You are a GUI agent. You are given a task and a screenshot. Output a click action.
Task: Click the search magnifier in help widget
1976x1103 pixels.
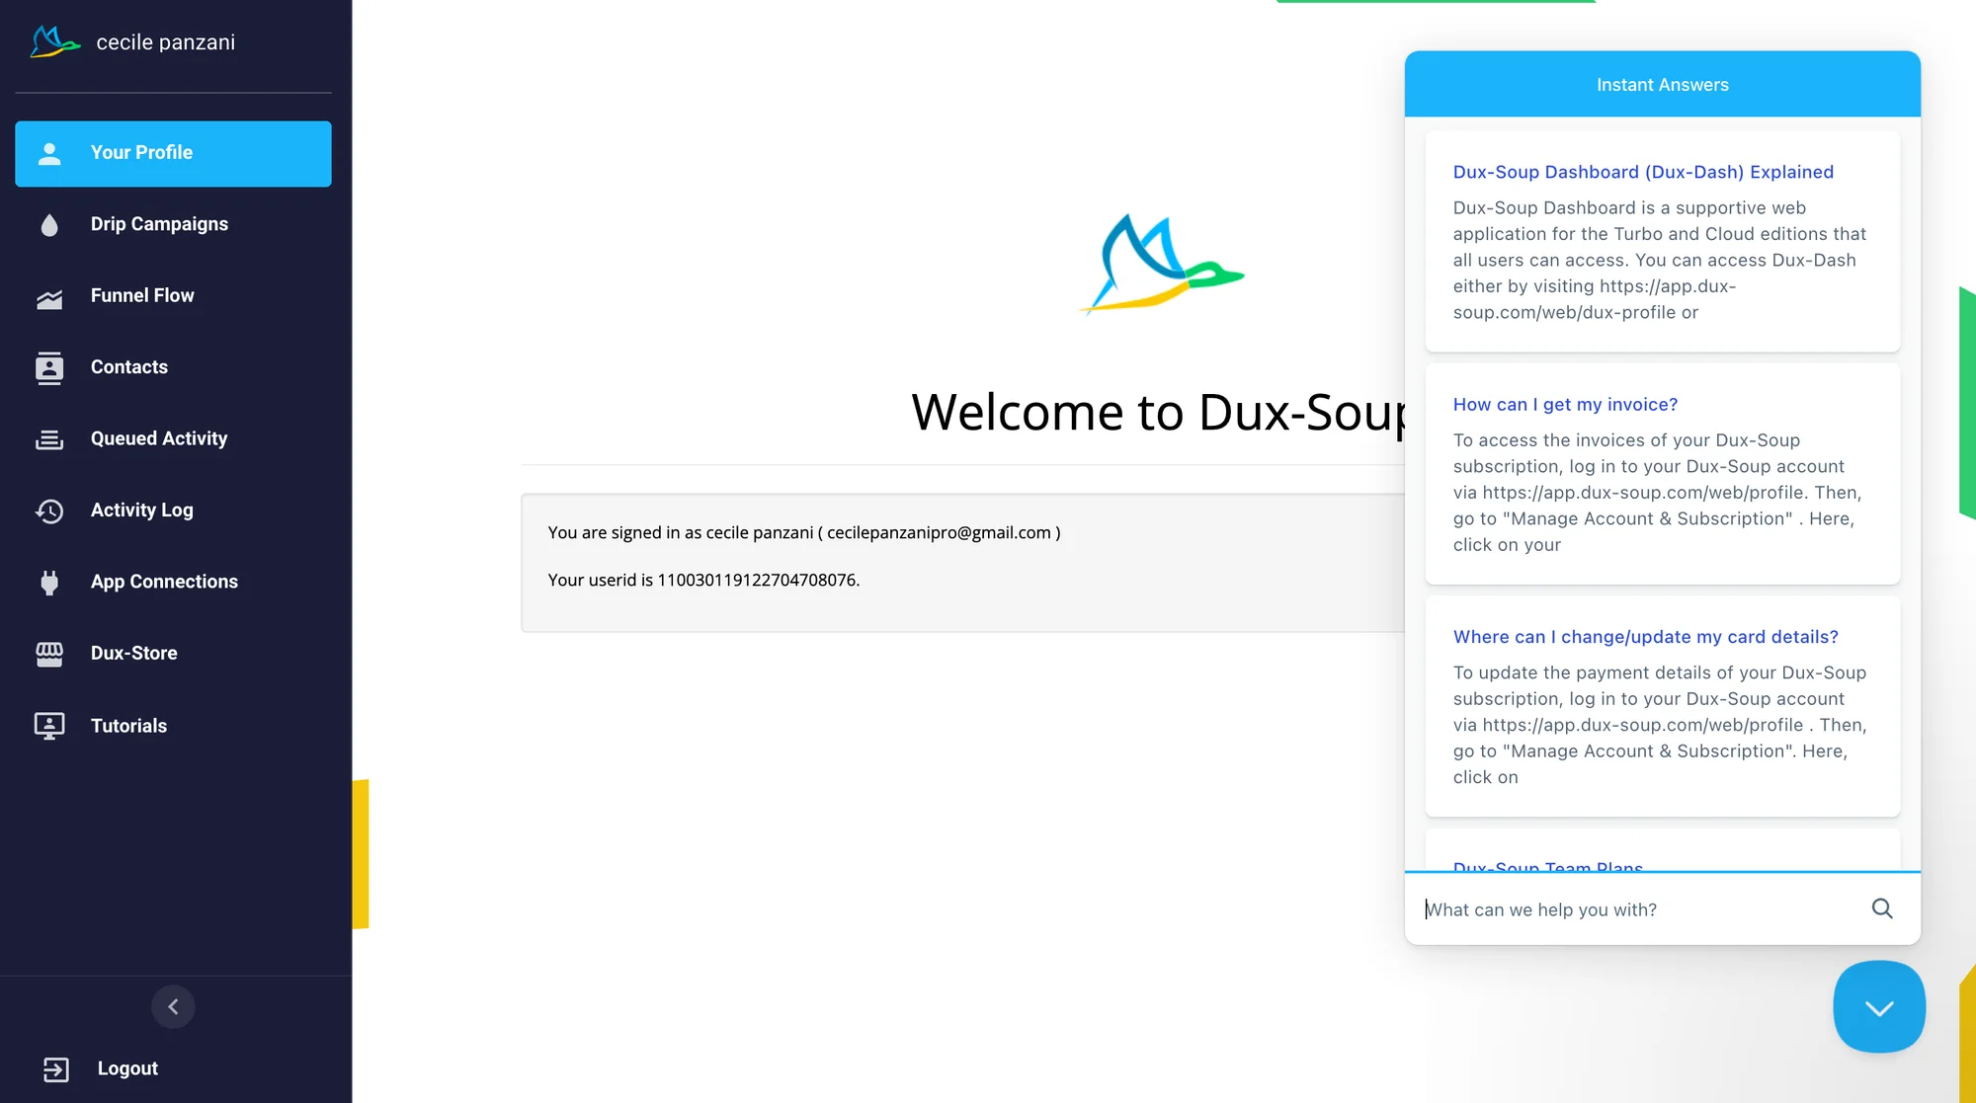1882,908
